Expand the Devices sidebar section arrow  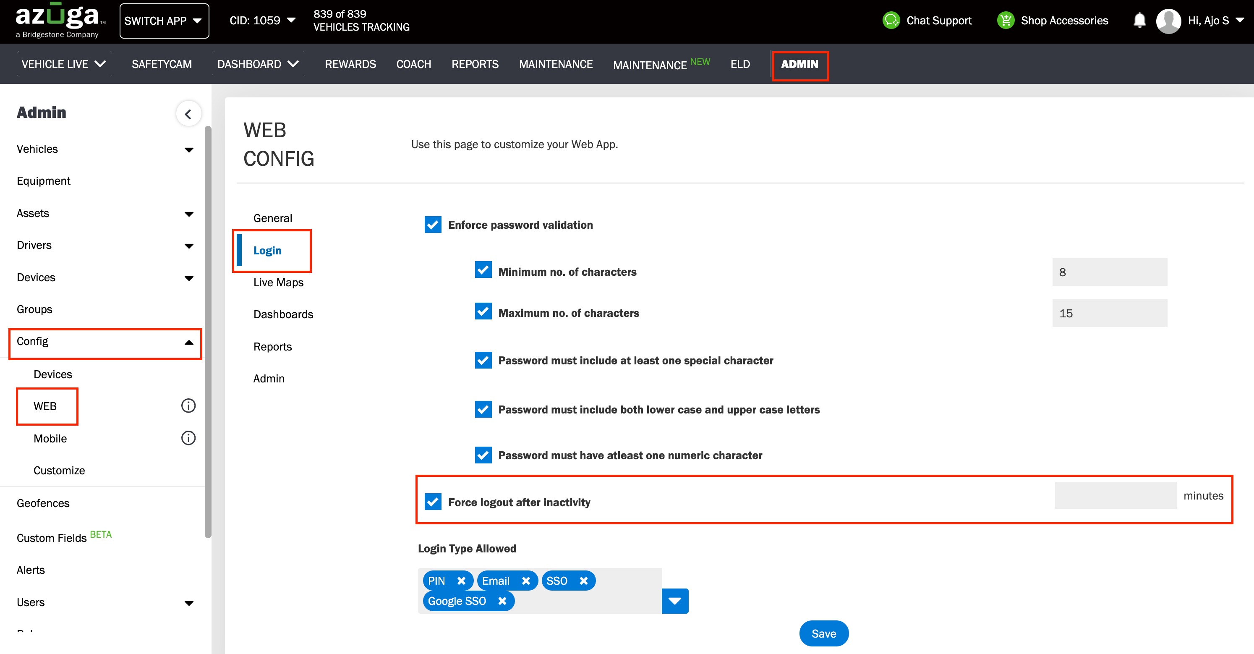click(x=189, y=278)
